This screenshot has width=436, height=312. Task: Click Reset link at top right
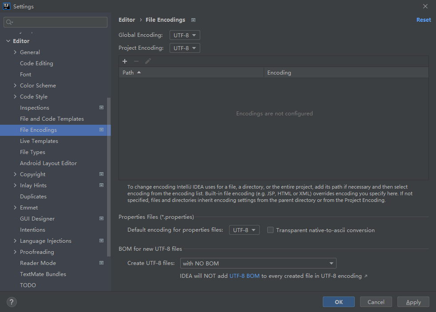(423, 20)
